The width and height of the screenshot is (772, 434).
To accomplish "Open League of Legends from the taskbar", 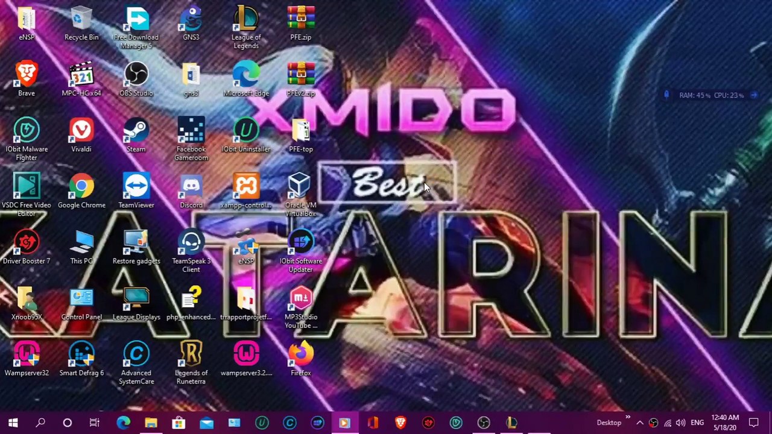I will point(511,423).
